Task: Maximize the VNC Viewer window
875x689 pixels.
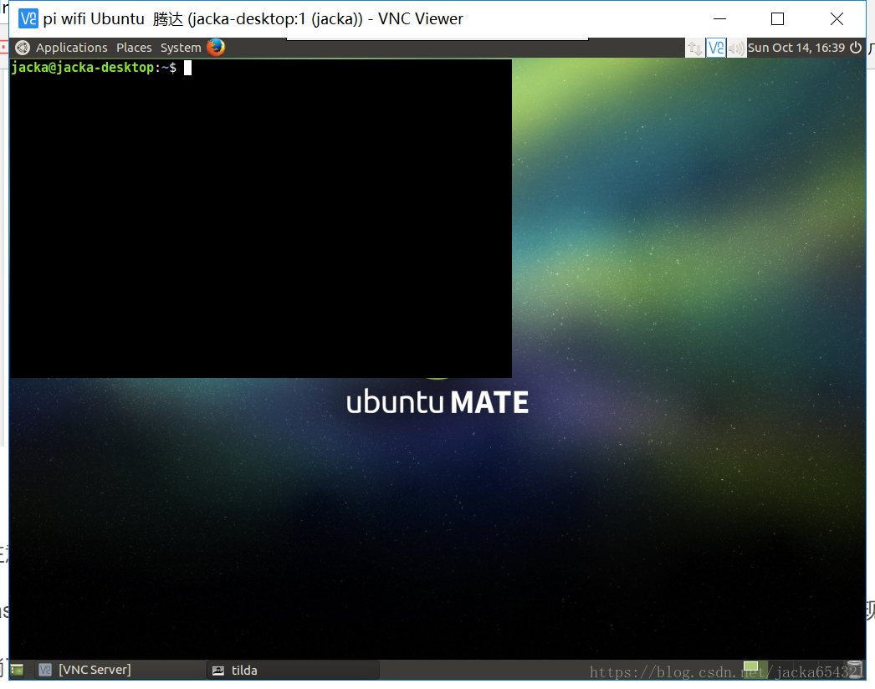Action: [x=777, y=19]
